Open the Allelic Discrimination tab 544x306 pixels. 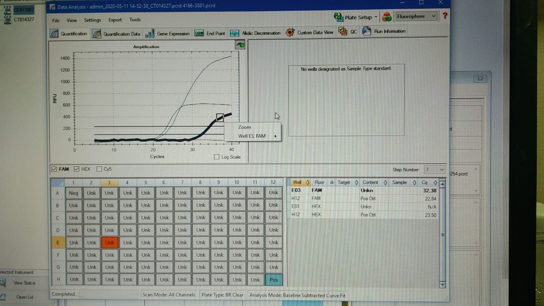pos(255,33)
